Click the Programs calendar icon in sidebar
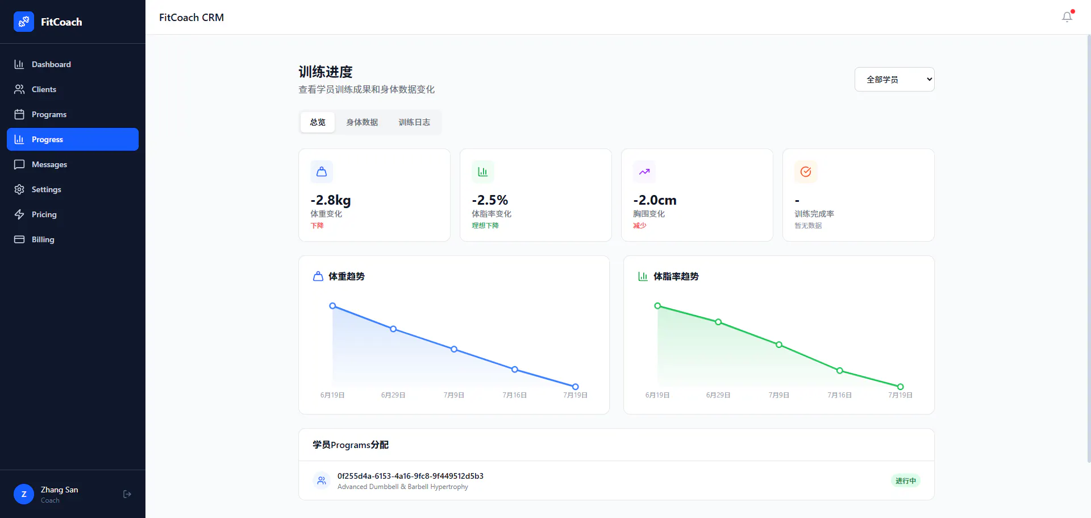This screenshot has height=518, width=1091. (19, 114)
